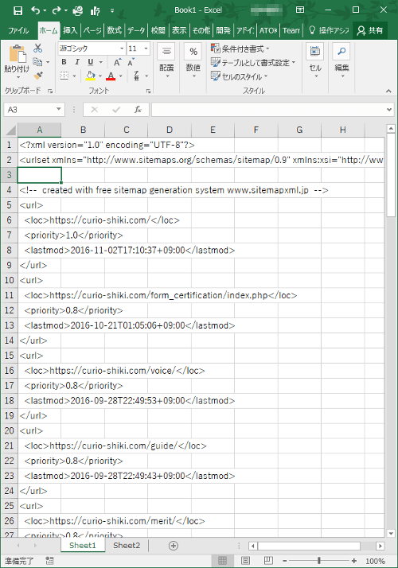This screenshot has width=398, height=568.
Task: Toggle underline formatting
Action: pos(91,62)
